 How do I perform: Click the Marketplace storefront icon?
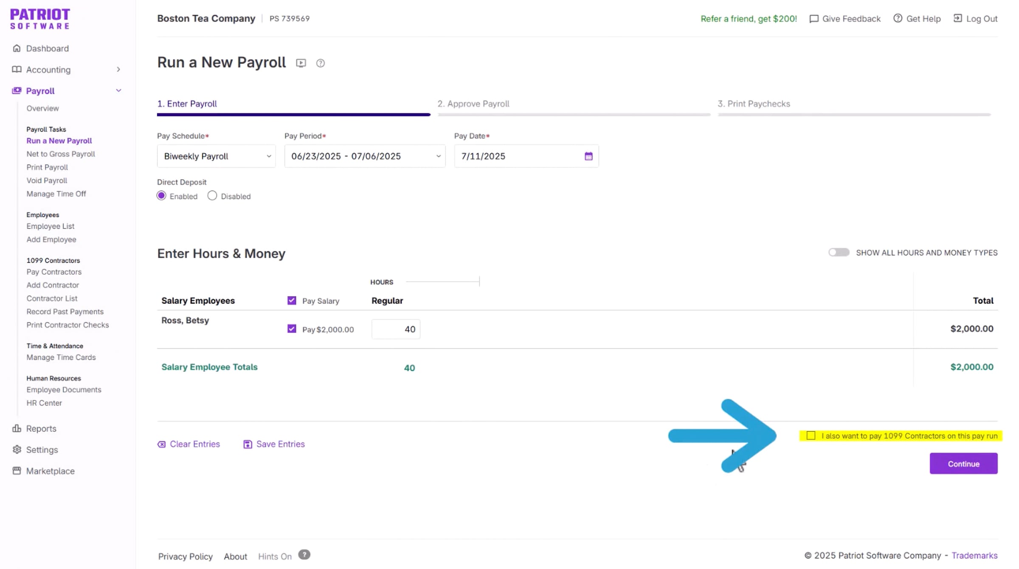point(17,471)
